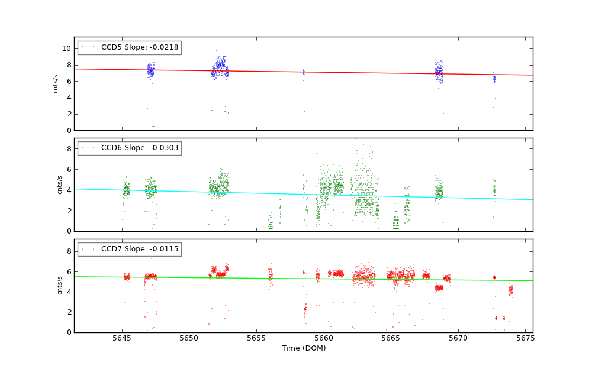Select the 5650 x-axis tick label
Viewport: 592px width, 369px height.
(x=189, y=338)
